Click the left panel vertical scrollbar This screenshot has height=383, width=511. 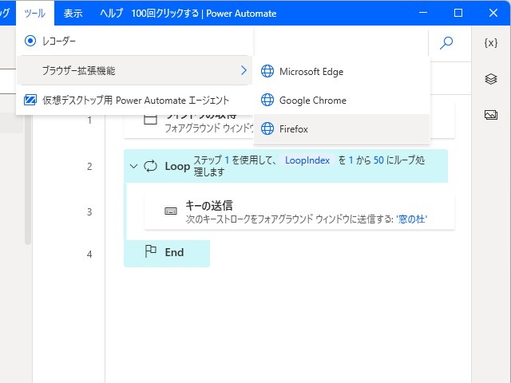click(28, 179)
